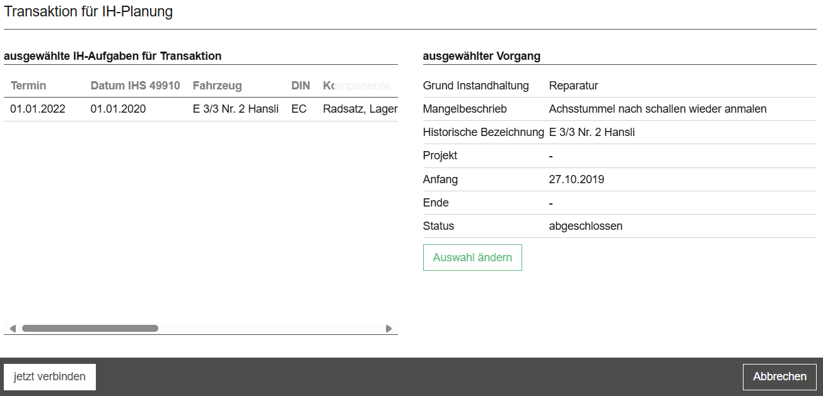
Task: Open 'Auswahl ändern' to change selection
Action: [472, 257]
